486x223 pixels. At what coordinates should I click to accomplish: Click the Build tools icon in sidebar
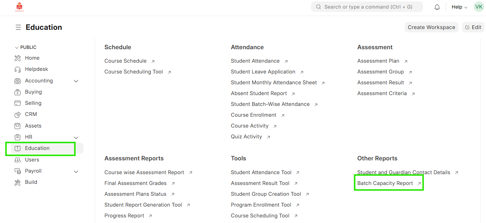pos(18,182)
